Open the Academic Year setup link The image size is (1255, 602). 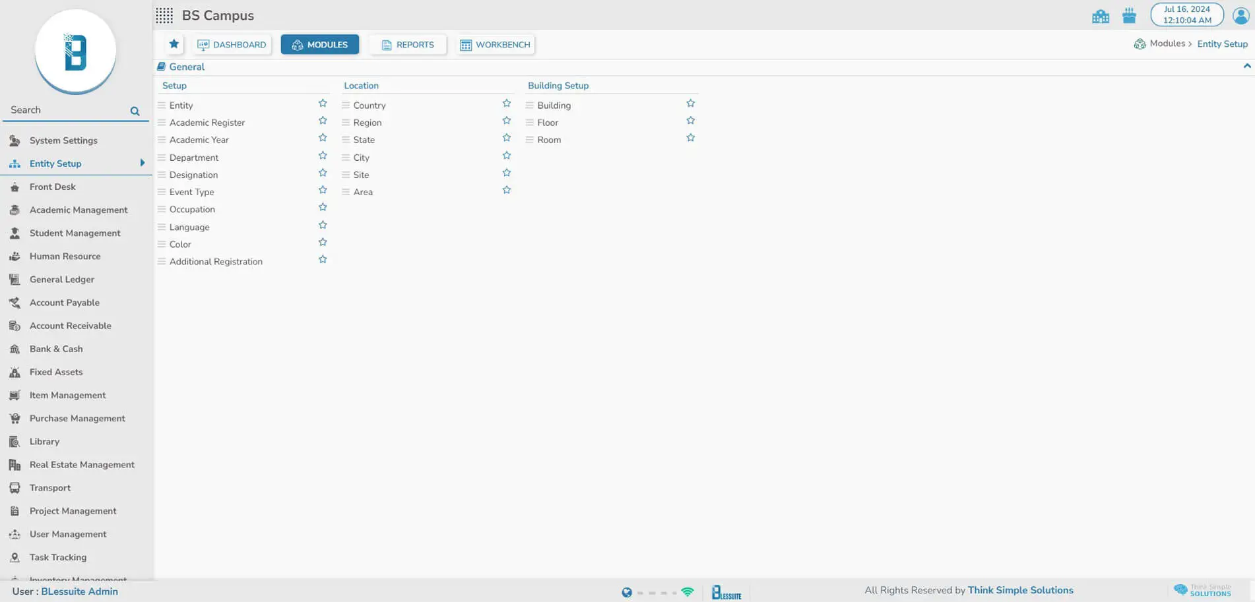tap(199, 140)
